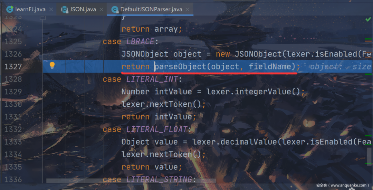The width and height of the screenshot is (373, 190).
Task: Click the learnFJ.java file icon
Action: coord(10,9)
